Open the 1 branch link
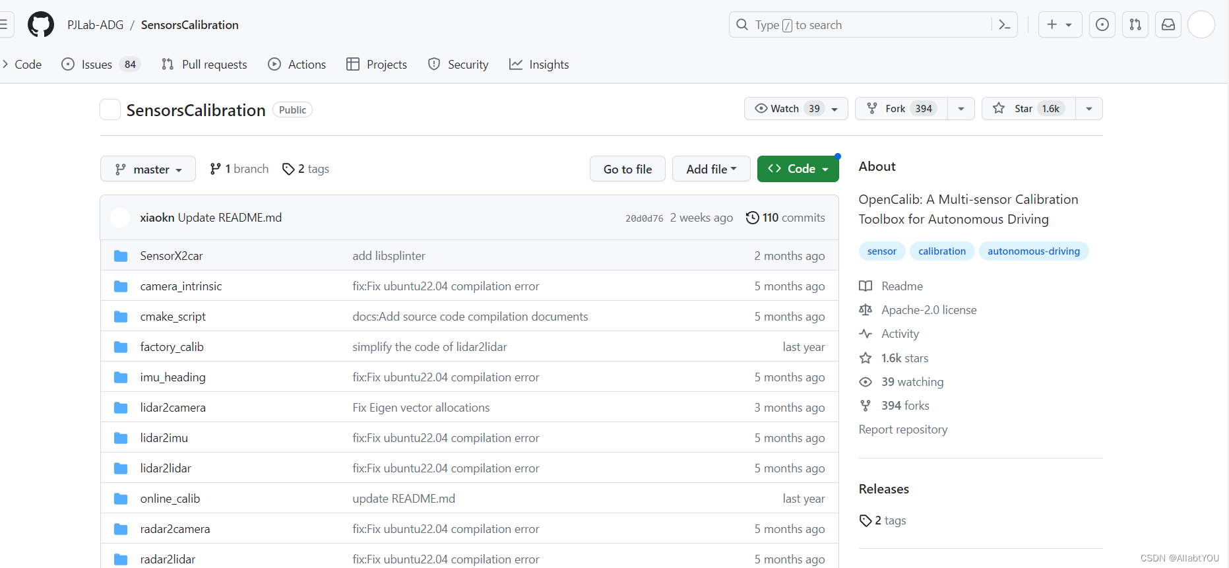 [239, 169]
